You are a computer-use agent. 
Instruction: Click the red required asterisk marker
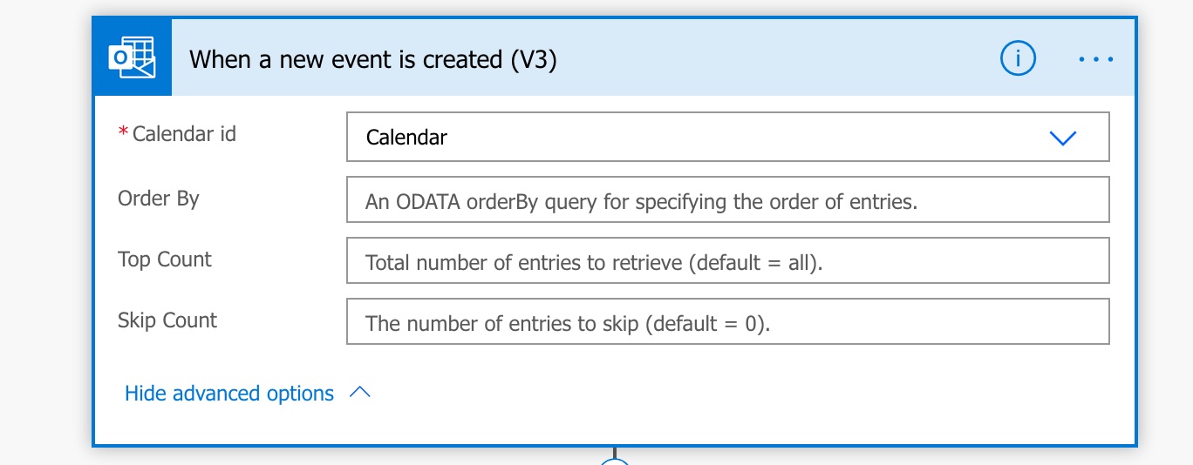coord(122,132)
